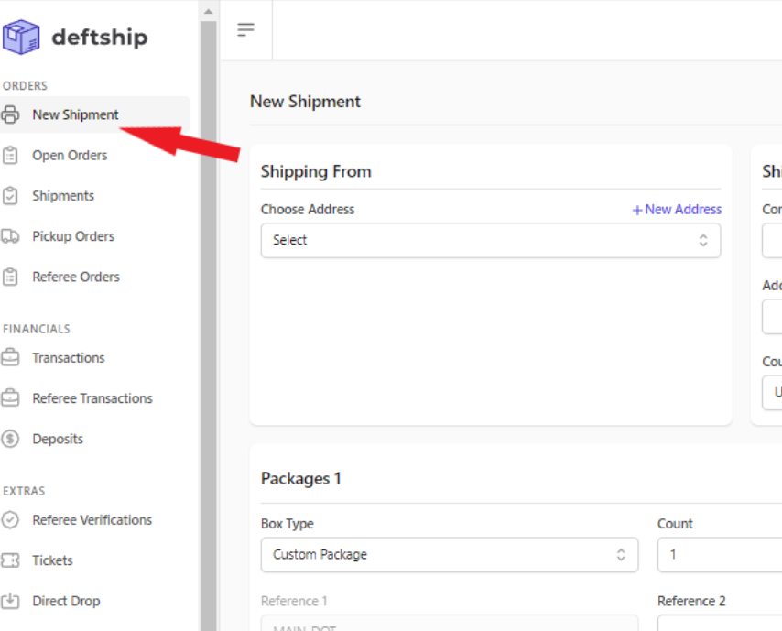
Task: Click the Reference 2 label
Action: 691,601
